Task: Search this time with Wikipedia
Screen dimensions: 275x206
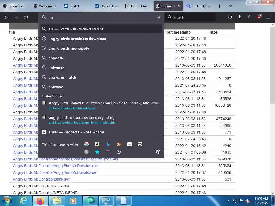Action: [x=140, y=144]
